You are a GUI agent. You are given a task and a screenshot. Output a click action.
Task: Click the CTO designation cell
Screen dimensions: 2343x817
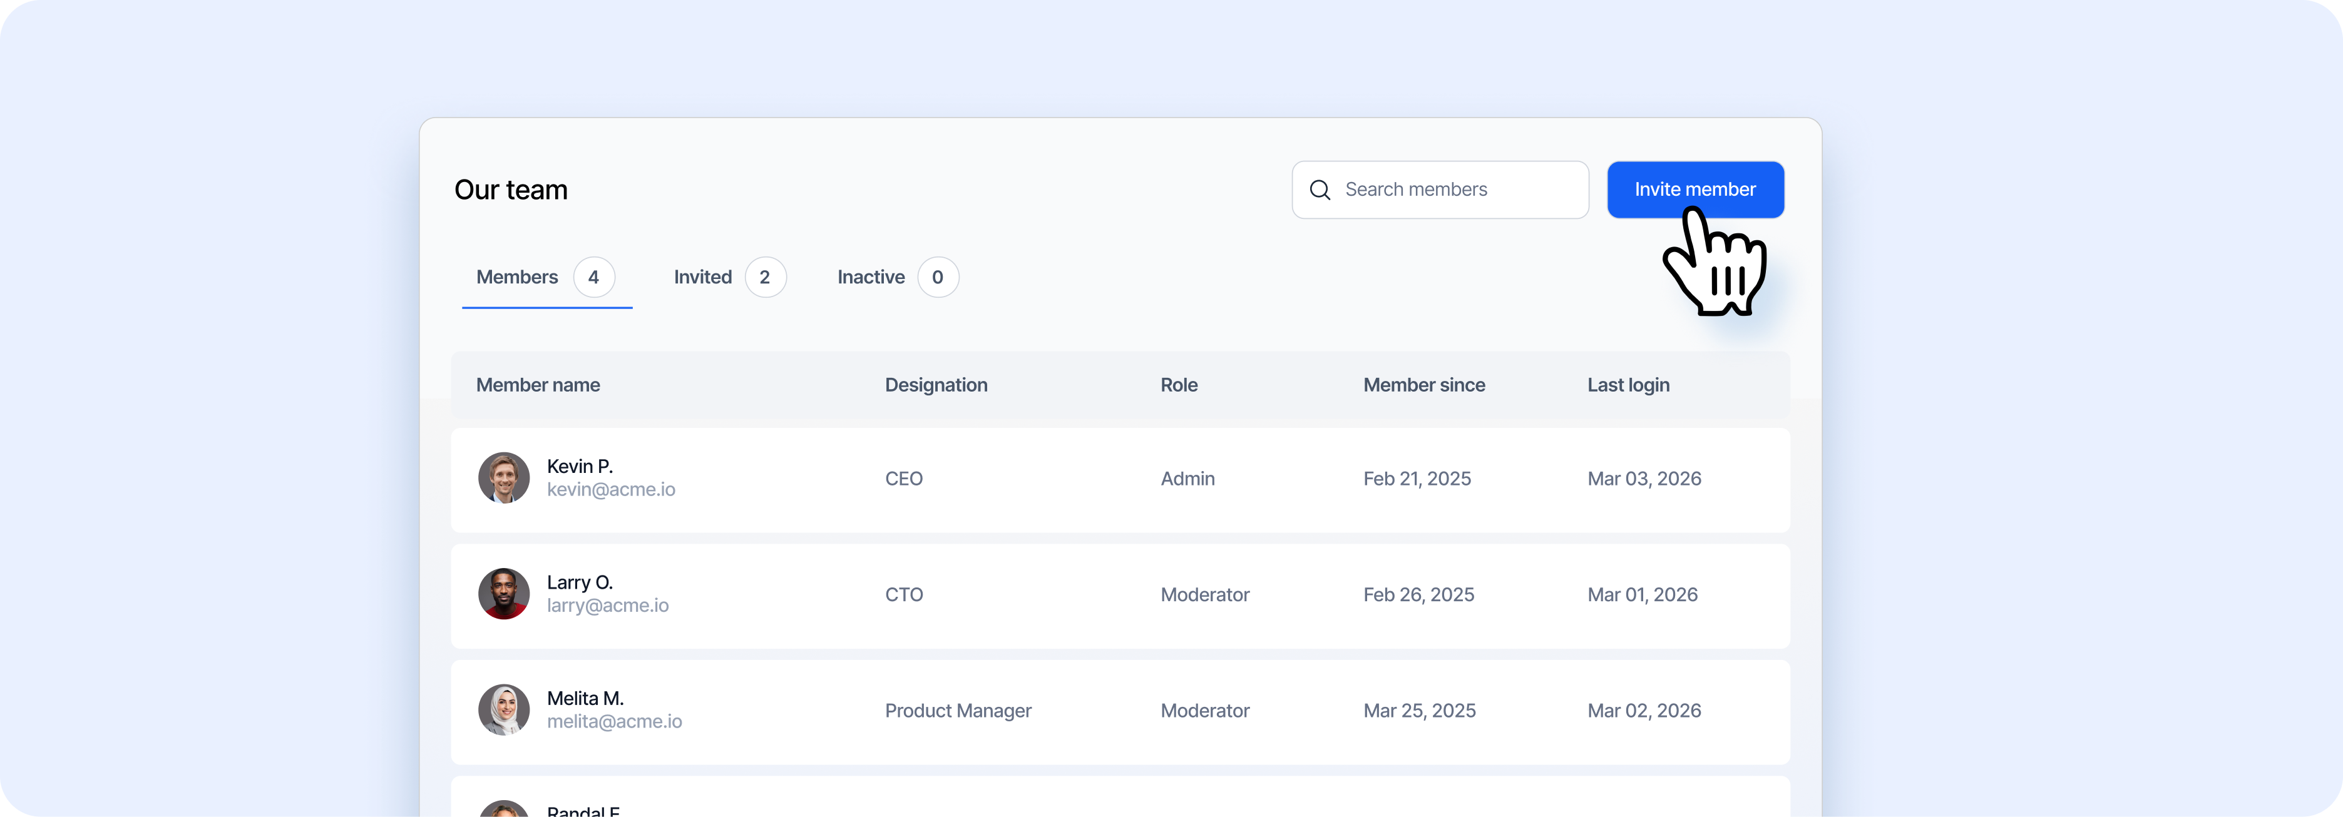click(903, 596)
